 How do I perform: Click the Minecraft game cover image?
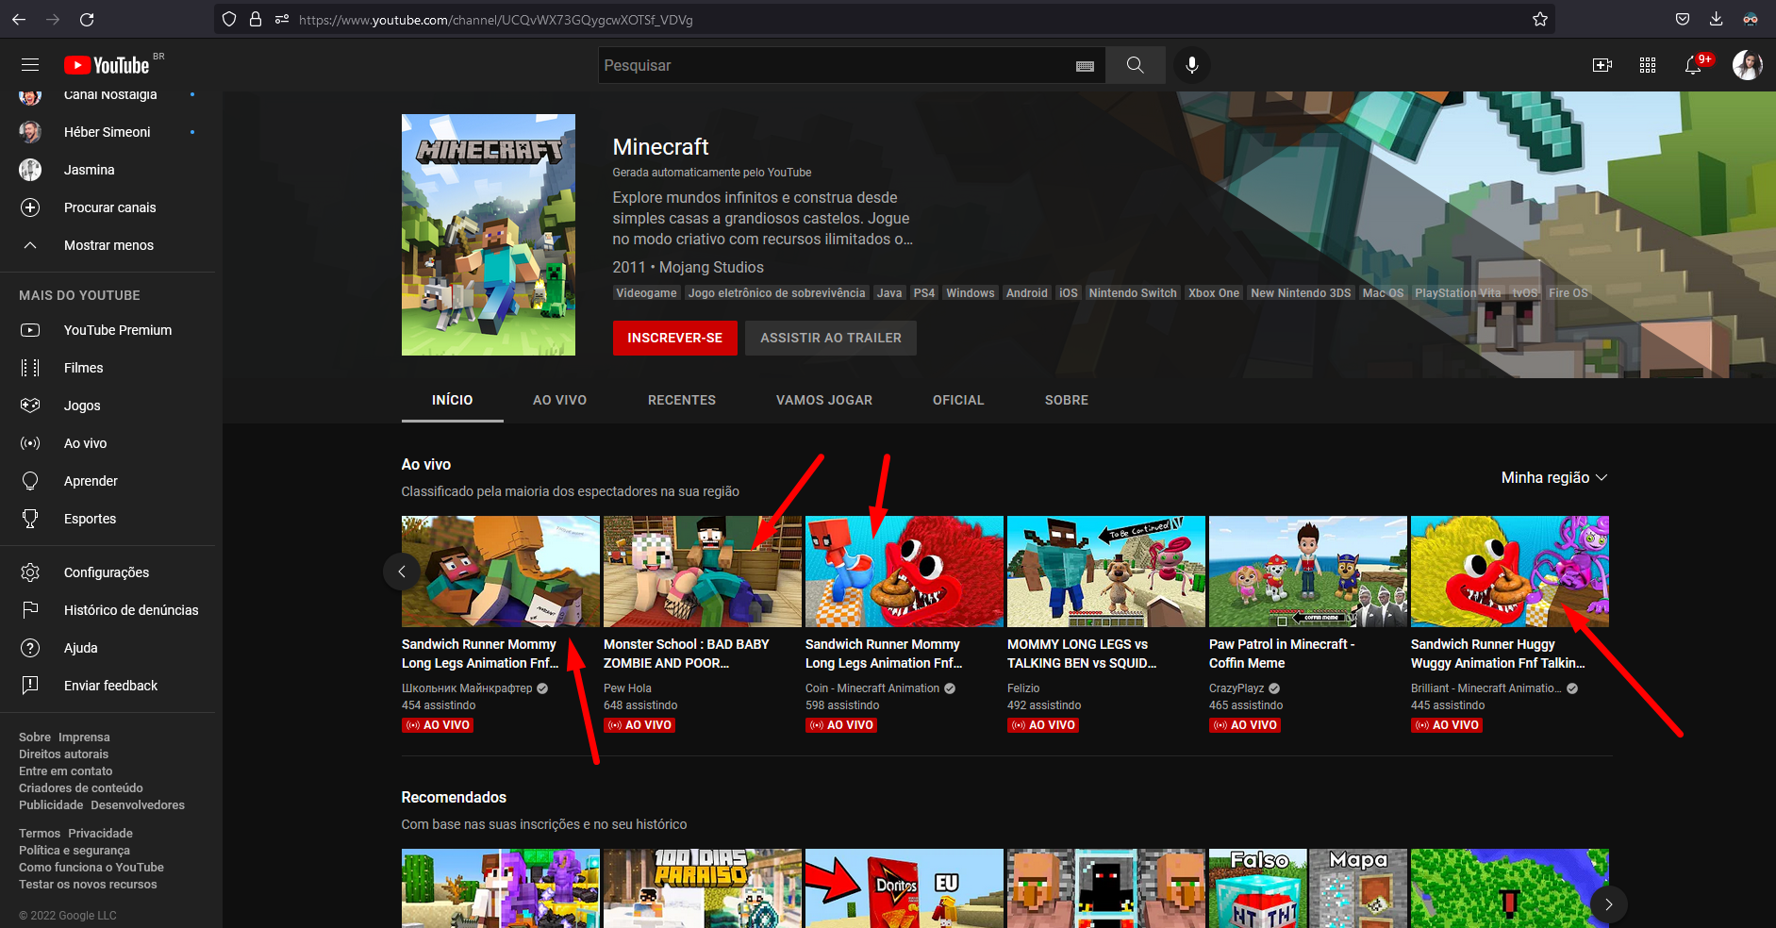[x=489, y=235]
